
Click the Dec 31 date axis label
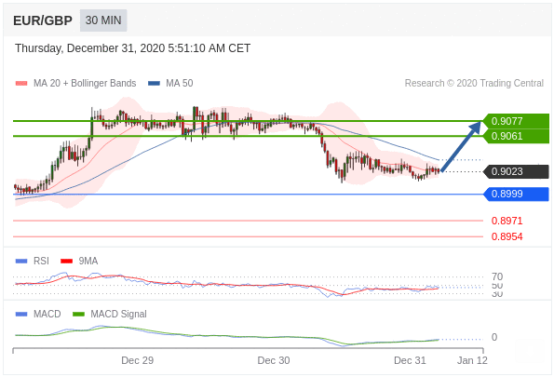410,360
